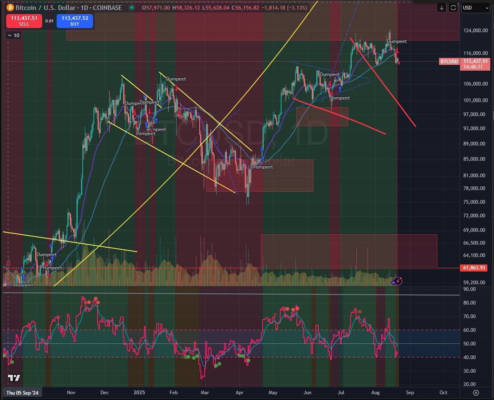Click the orange Bitcoin symbol icon
This screenshot has width=494, height=400.
(x=10, y=7)
